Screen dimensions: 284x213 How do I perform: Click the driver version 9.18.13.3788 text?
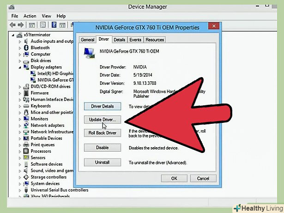(145, 83)
